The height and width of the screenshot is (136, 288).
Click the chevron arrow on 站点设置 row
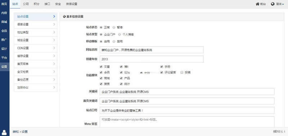coord(54,16)
